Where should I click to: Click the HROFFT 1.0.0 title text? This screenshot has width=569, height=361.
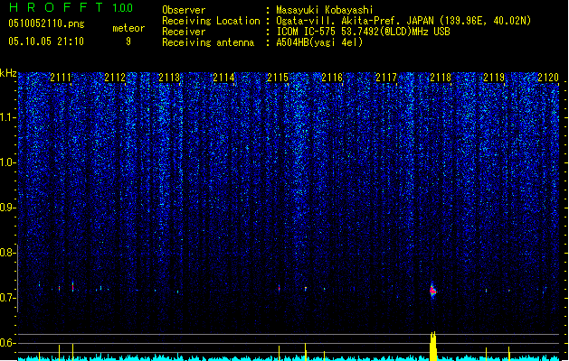tap(71, 7)
